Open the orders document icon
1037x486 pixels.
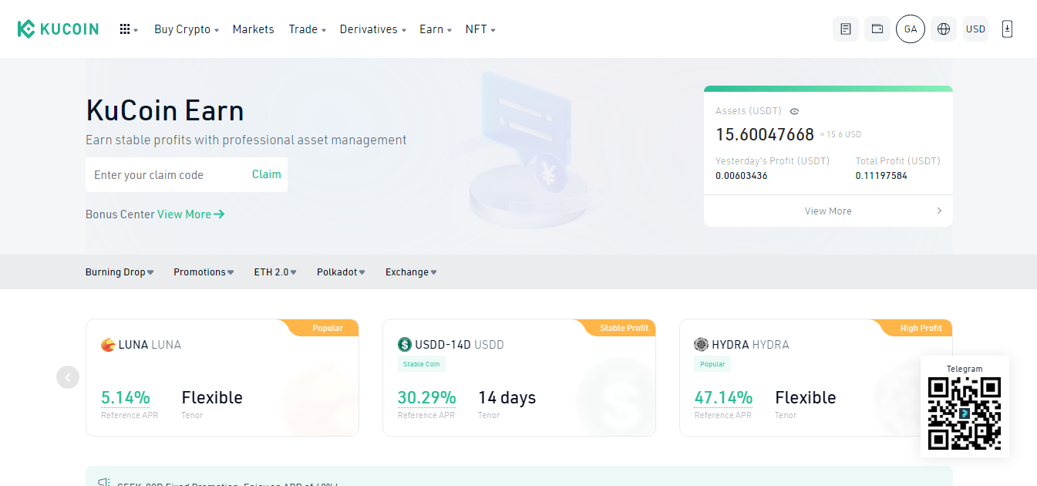click(845, 29)
